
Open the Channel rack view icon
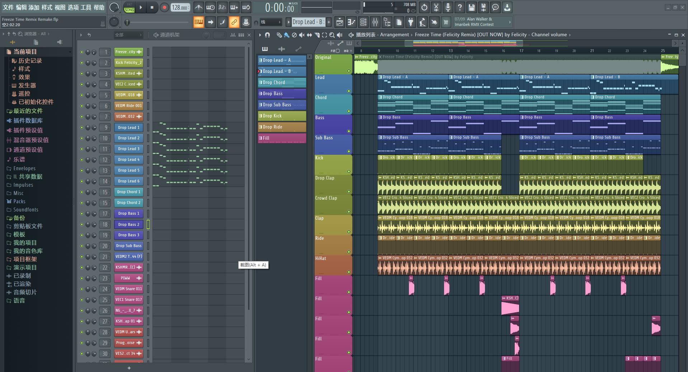363,22
